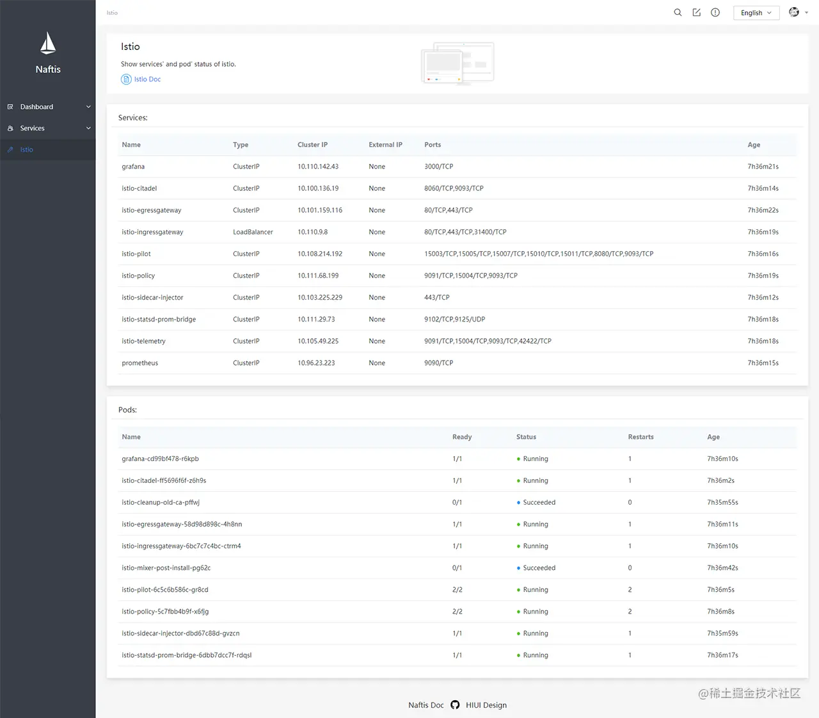Click the Istio illustration thumbnail
This screenshot has height=718, width=819.
pyautogui.click(x=457, y=63)
